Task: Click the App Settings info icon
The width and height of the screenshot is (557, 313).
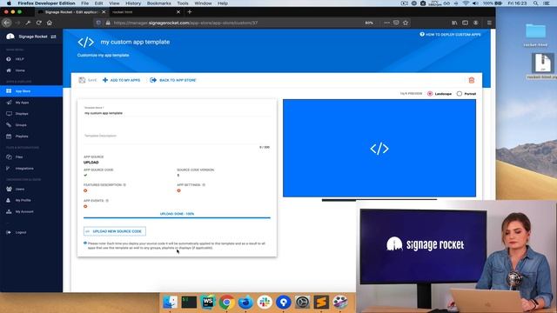Action: tap(204, 185)
